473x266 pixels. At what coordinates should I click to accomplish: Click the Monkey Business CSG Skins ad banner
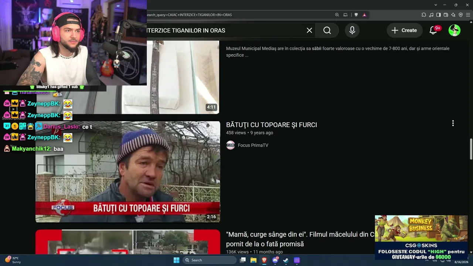[421, 238]
